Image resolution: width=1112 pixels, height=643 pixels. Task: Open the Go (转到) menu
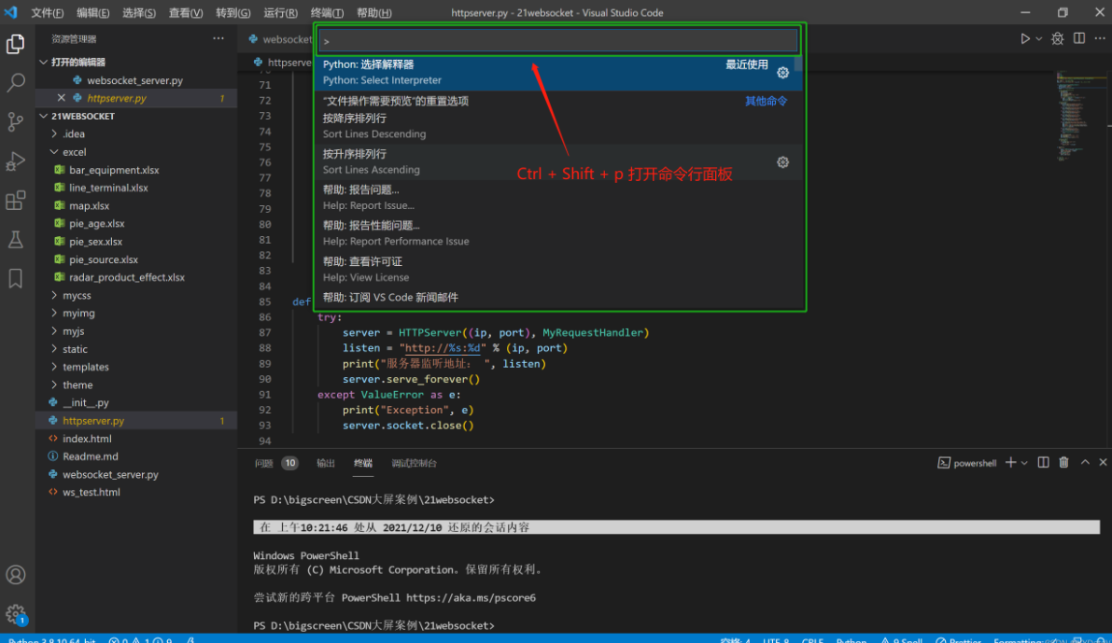point(232,13)
